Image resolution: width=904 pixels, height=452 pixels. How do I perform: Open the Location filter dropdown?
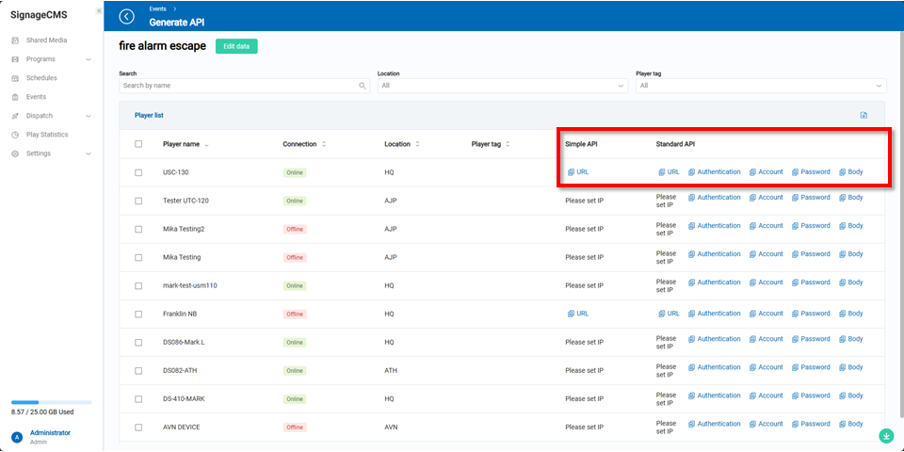pos(502,86)
